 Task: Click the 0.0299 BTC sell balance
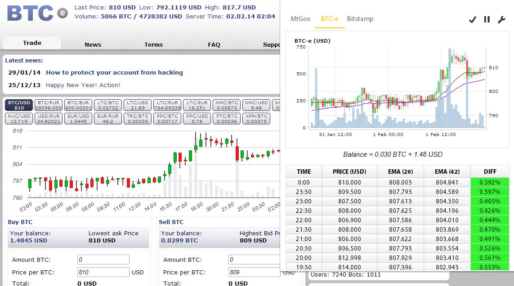pyautogui.click(x=179, y=241)
